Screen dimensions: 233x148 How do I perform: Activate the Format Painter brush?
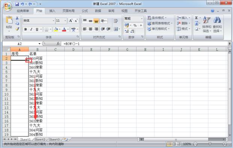(17, 29)
